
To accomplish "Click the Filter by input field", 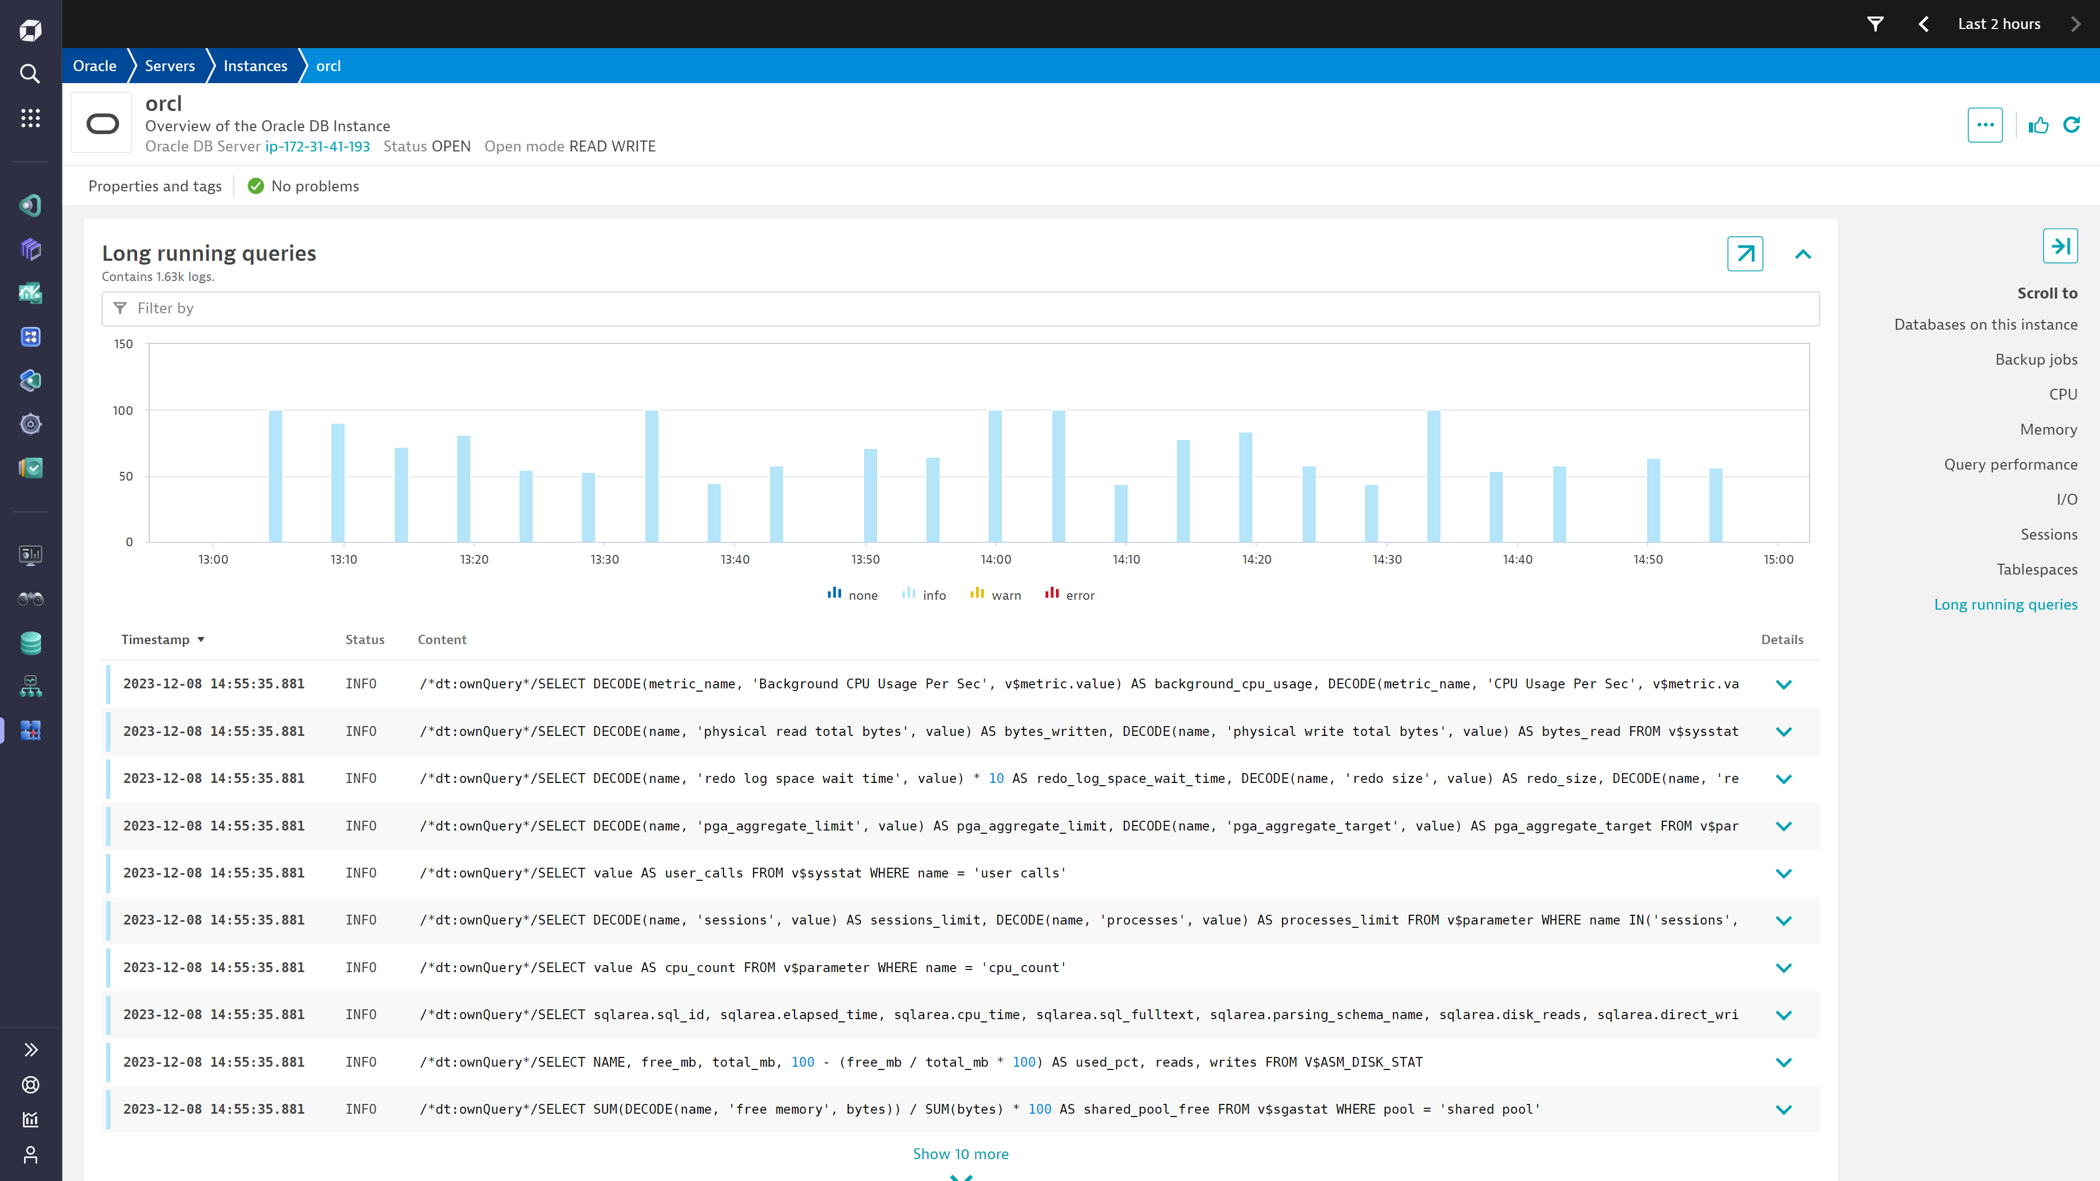I will point(960,308).
